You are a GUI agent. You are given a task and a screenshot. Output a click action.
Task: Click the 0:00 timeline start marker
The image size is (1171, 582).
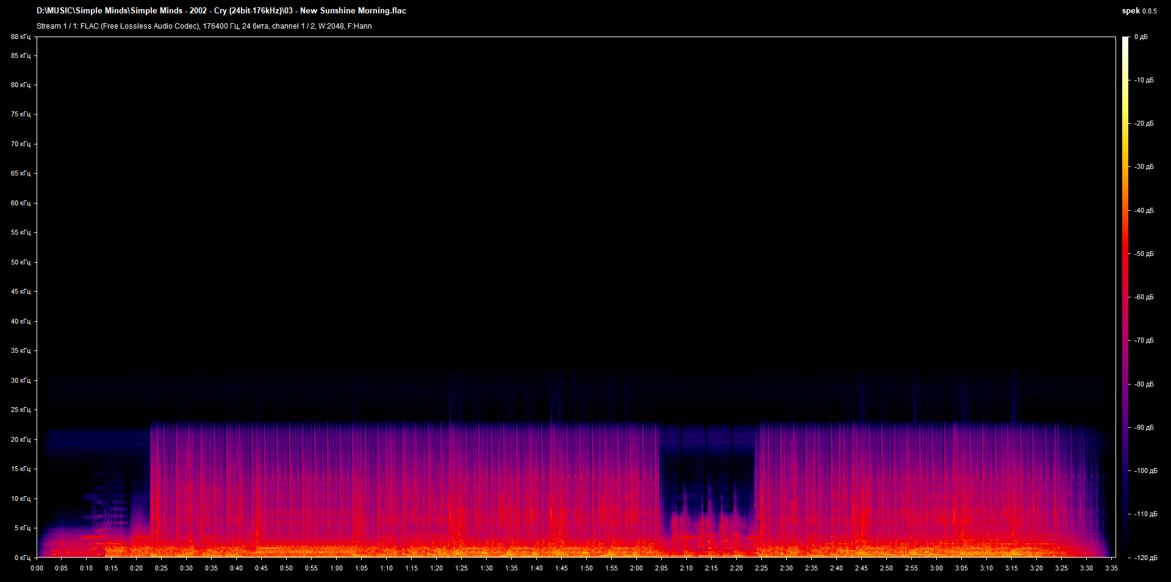pos(37,567)
